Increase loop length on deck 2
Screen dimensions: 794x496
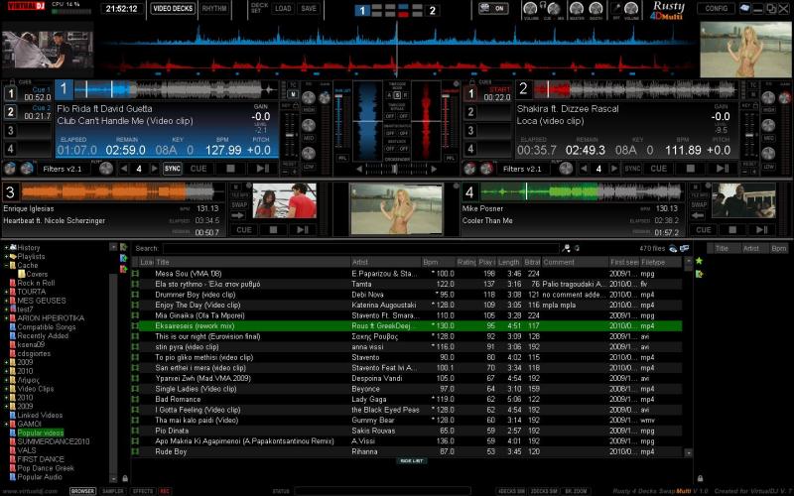coord(614,169)
